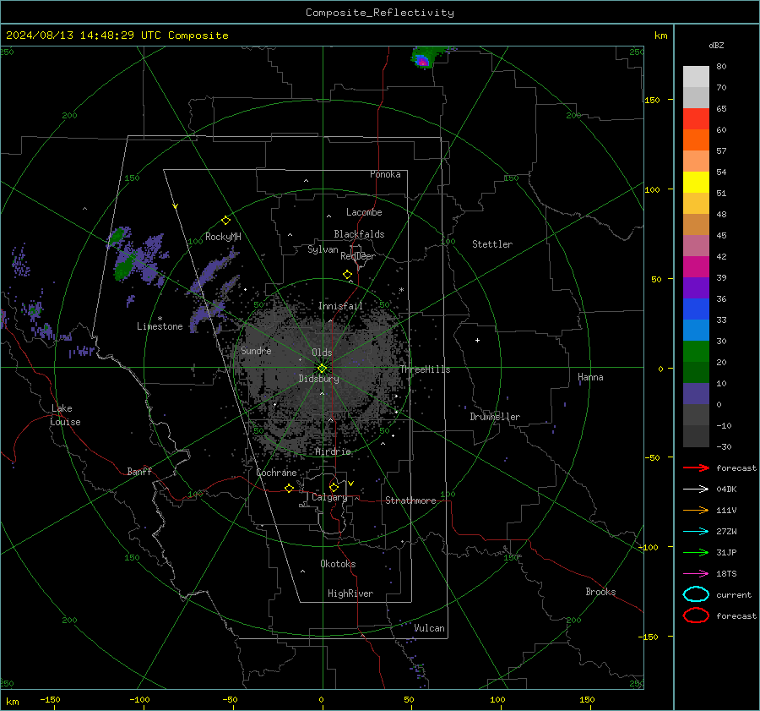This screenshot has width=760, height=711.
Task: Click the Sundre label
Action: click(x=256, y=350)
